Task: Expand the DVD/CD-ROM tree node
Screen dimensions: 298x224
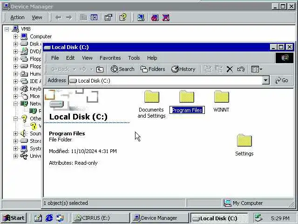Action: tap(15, 51)
